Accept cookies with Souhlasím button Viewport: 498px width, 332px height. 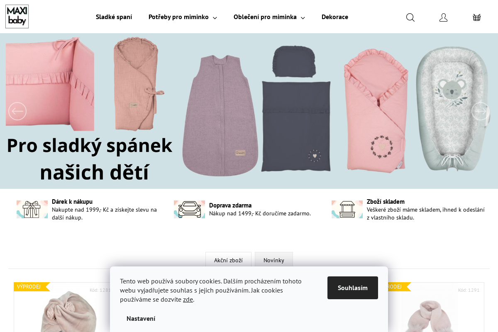(x=353, y=288)
